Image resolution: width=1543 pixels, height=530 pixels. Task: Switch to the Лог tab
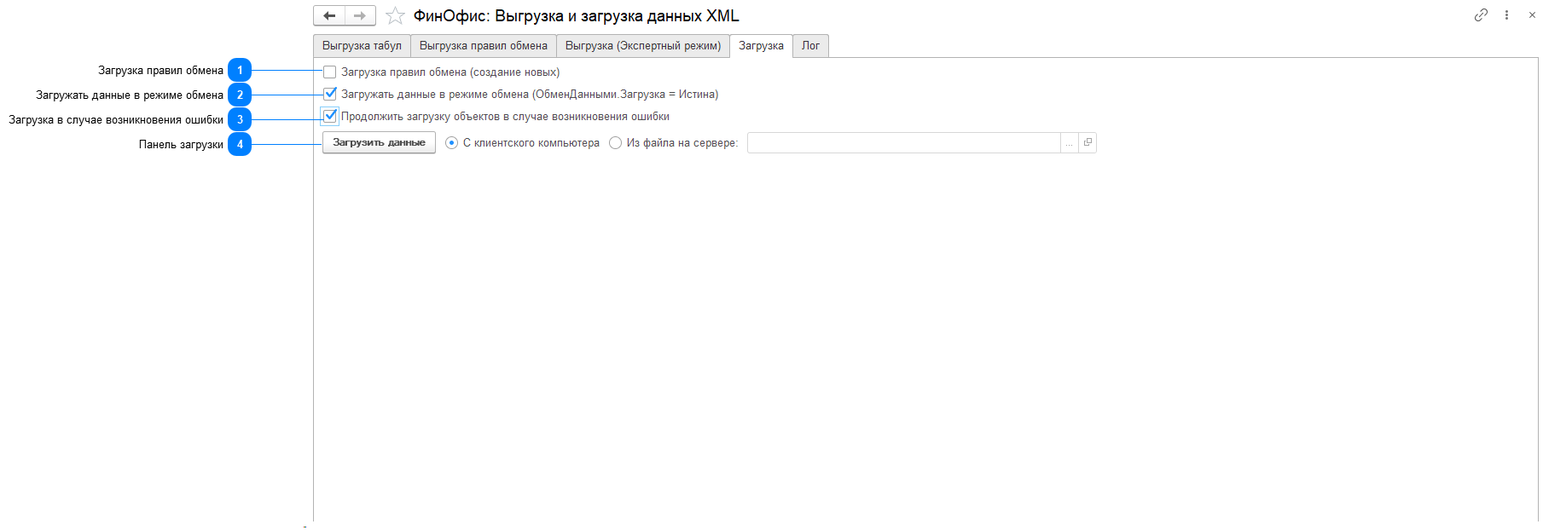point(810,46)
